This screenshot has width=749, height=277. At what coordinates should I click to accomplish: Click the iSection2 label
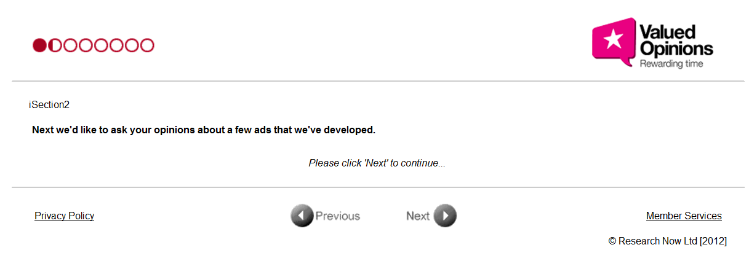tap(49, 104)
